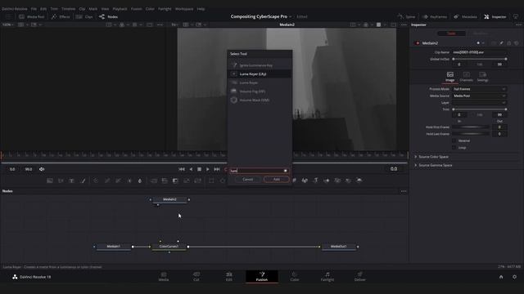This screenshot has width=524, height=294.
Task: Toggle the Nodes panel
Action: [108, 16]
